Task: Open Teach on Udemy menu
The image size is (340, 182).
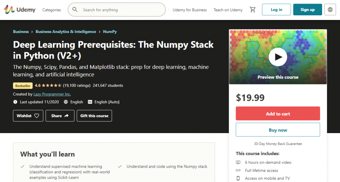Action: point(228,10)
